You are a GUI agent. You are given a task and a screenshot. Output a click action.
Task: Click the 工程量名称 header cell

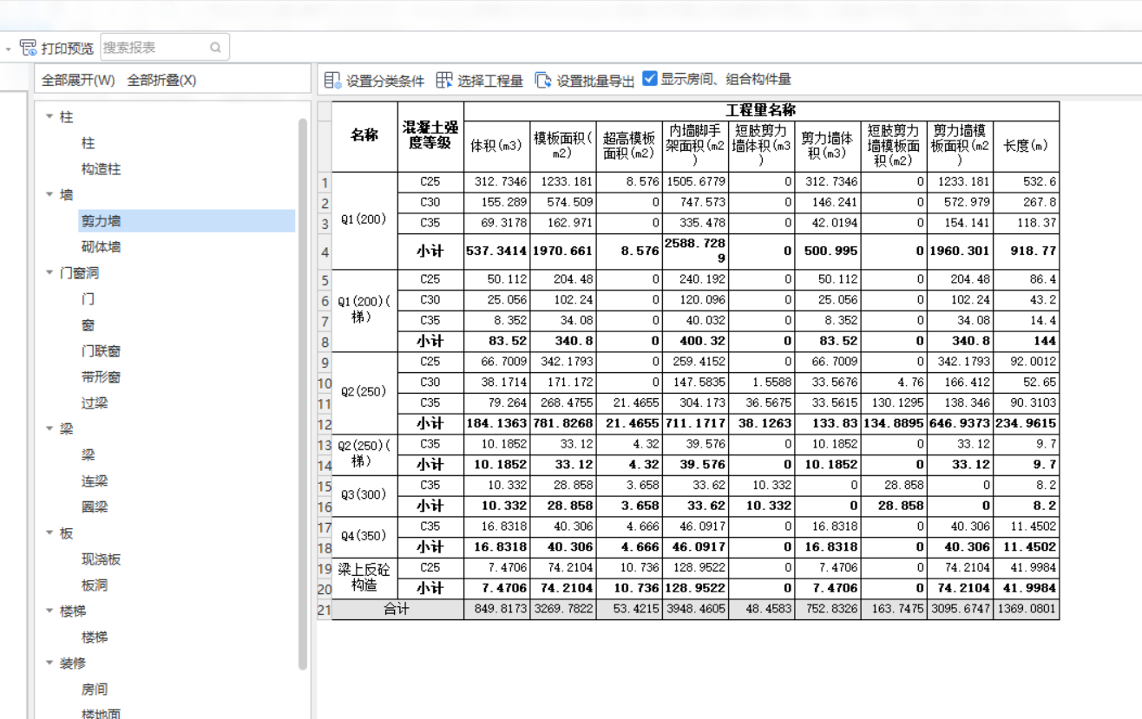pyautogui.click(x=761, y=111)
